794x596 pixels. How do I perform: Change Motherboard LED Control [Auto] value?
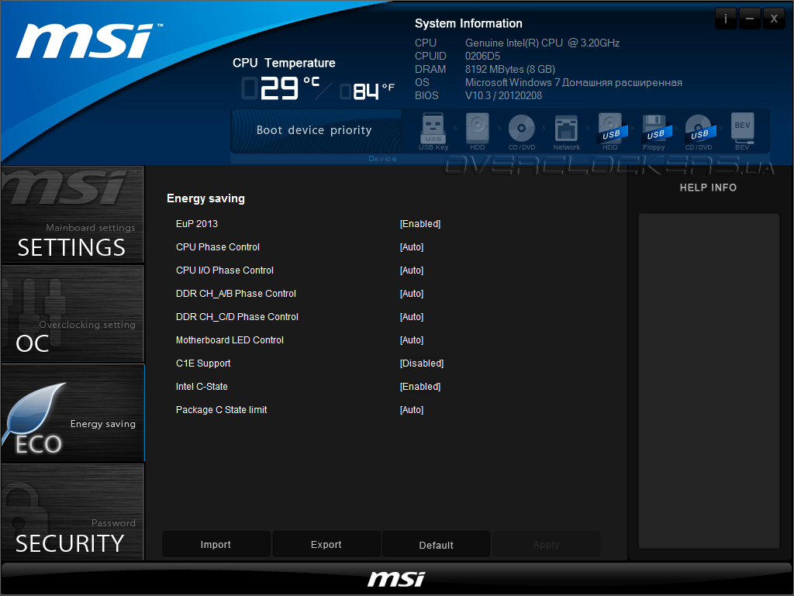412,340
